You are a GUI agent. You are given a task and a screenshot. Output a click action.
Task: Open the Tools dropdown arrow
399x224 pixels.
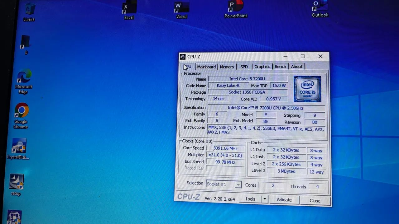click(265, 199)
